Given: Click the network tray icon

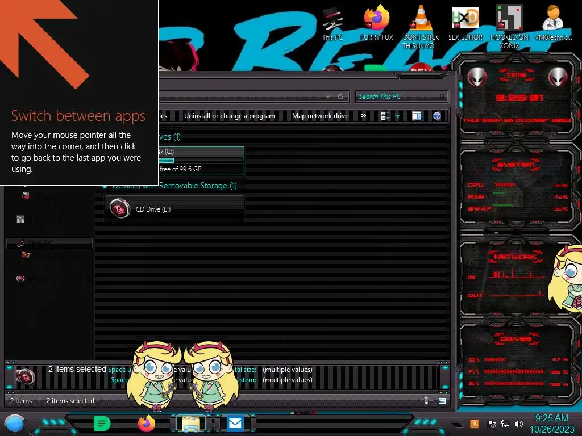Looking at the screenshot, I should 505,424.
